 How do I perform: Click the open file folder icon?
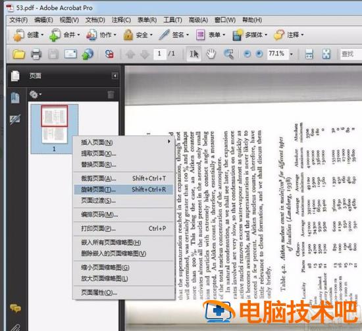pos(18,54)
